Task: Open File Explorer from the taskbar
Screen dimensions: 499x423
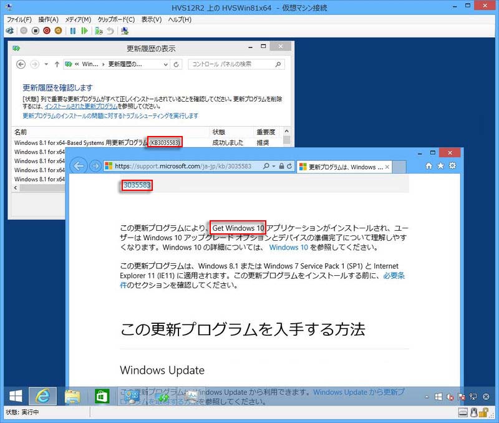Action: 72,396
